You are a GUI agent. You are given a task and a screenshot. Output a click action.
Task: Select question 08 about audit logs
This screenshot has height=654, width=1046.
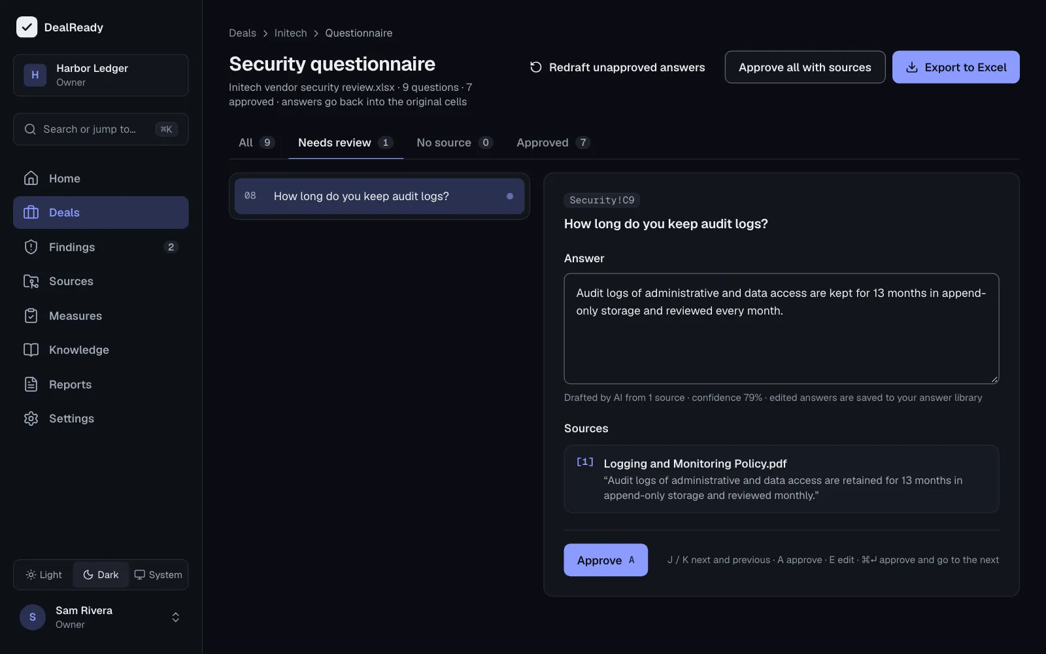[379, 196]
